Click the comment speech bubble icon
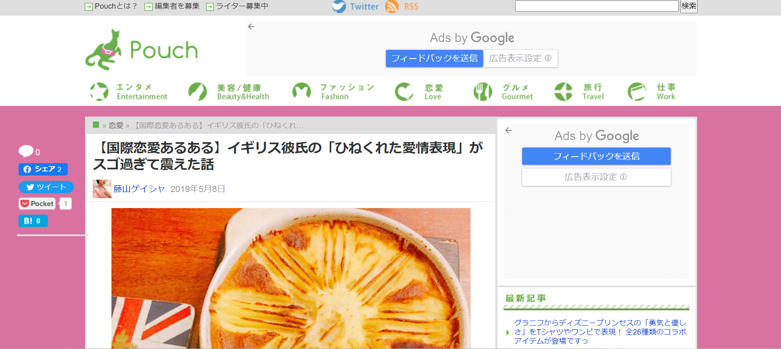This screenshot has height=349, width=781. coord(26,151)
